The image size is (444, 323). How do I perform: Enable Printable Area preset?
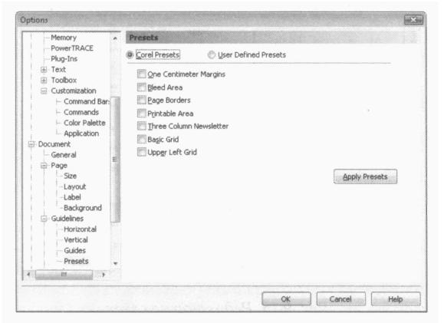click(x=141, y=113)
